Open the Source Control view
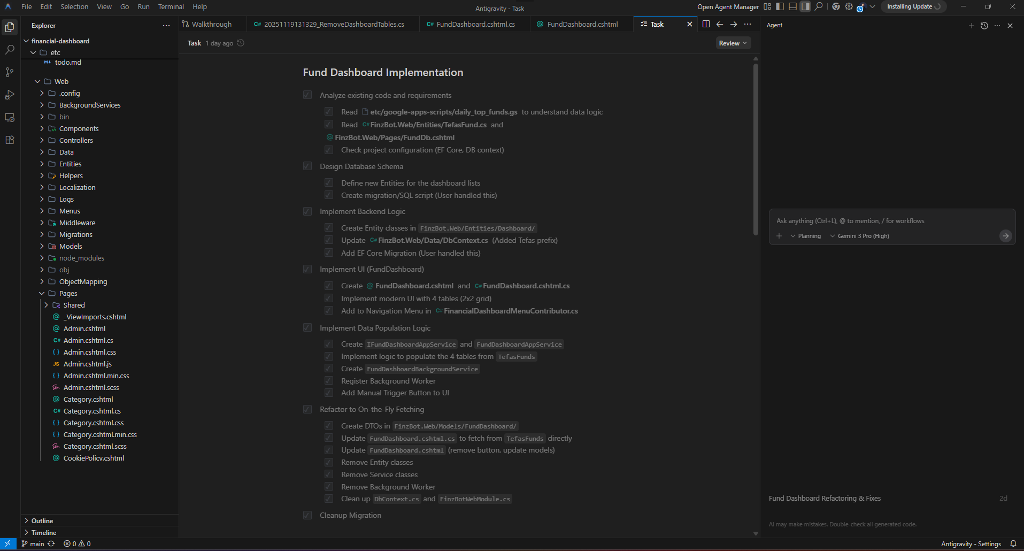The image size is (1024, 551). [x=10, y=72]
